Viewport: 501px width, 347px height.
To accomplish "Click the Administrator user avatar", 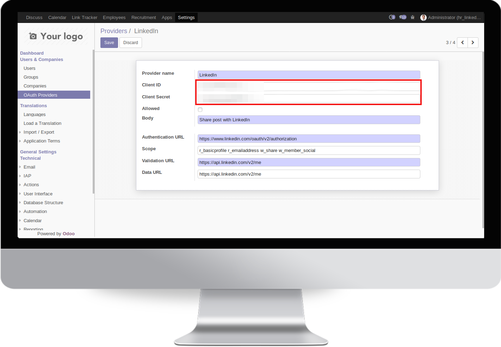I will (x=423, y=18).
